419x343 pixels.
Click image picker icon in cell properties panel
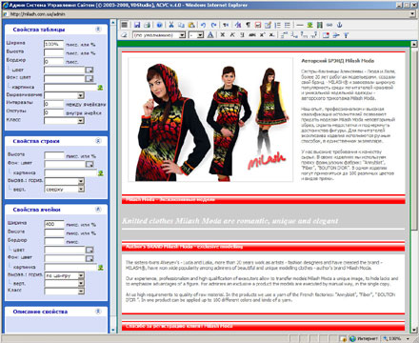coord(101,268)
